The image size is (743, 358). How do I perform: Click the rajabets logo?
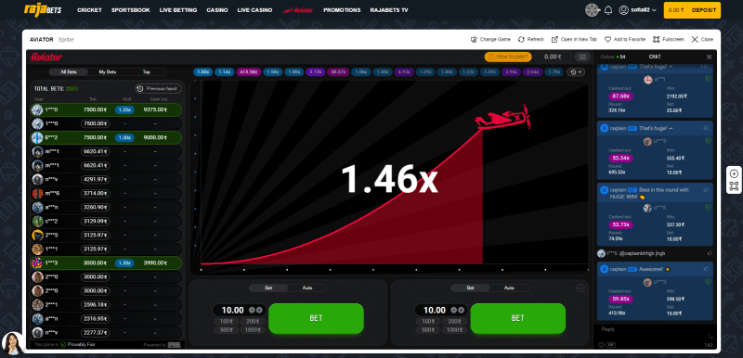(x=43, y=9)
